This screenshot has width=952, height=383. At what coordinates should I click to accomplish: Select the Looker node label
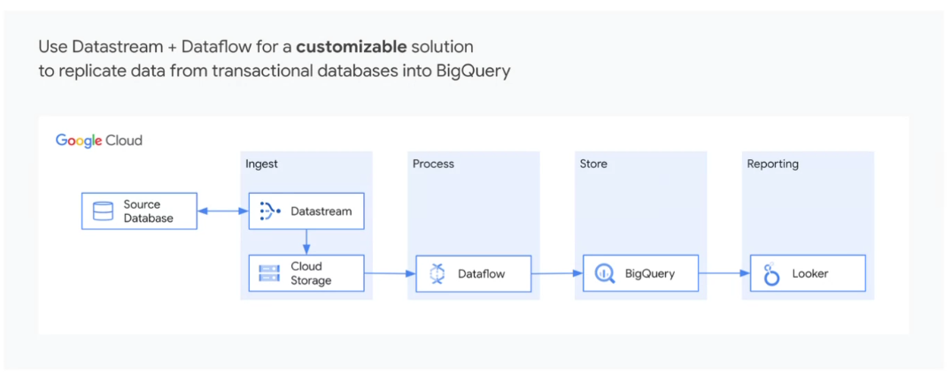click(810, 274)
